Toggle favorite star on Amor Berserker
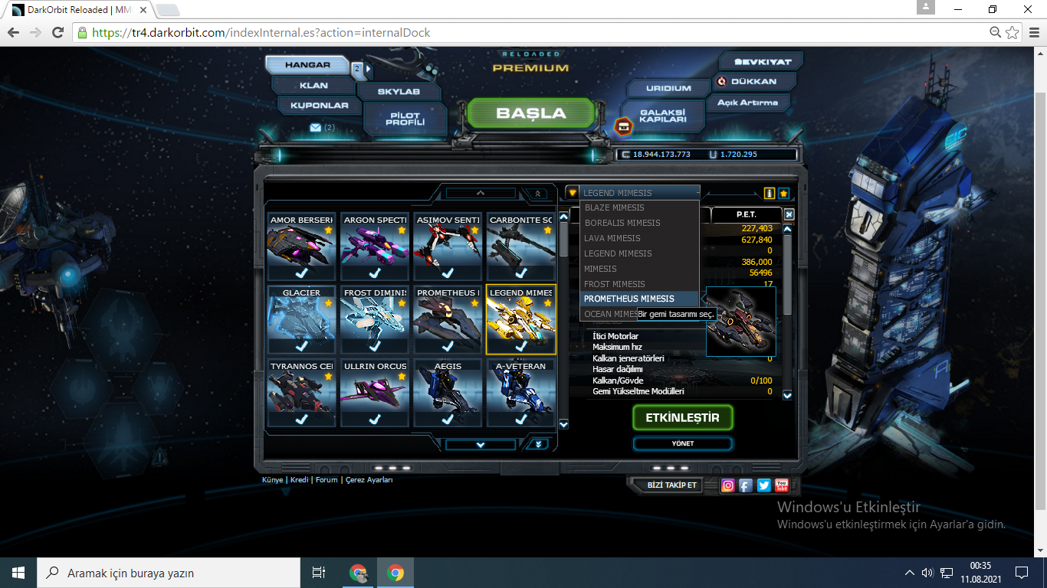Screen dimensions: 1047x588 pyautogui.click(x=328, y=230)
